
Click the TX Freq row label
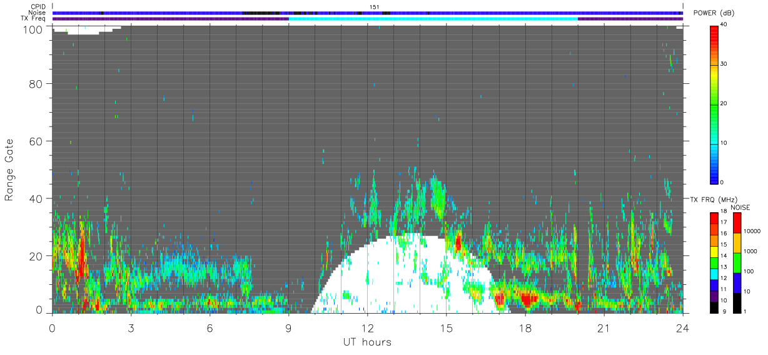tap(33, 18)
